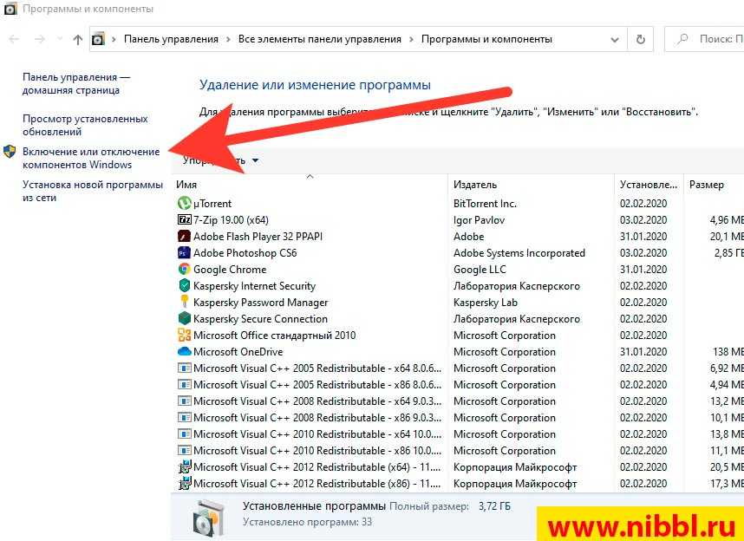Screen dimensions: 744x541
Task: Click icon of Visual C++ 2012 (x64) entry
Action: 184,467
